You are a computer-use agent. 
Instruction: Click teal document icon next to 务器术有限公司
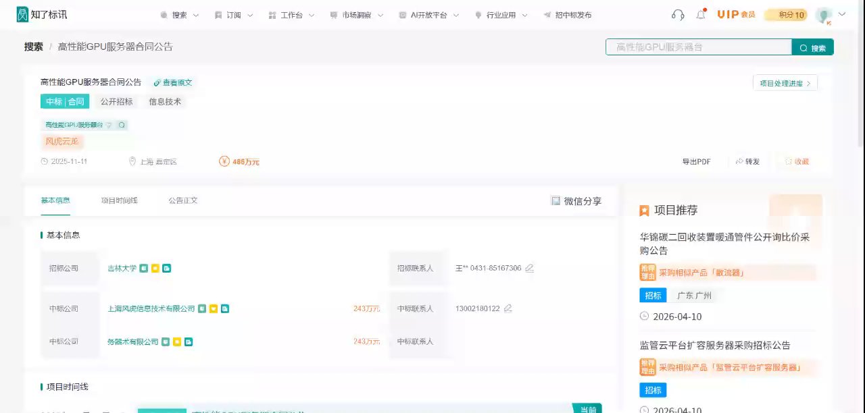(x=189, y=341)
